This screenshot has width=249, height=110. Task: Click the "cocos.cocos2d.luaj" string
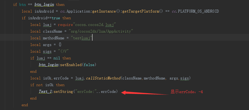coord(95,25)
